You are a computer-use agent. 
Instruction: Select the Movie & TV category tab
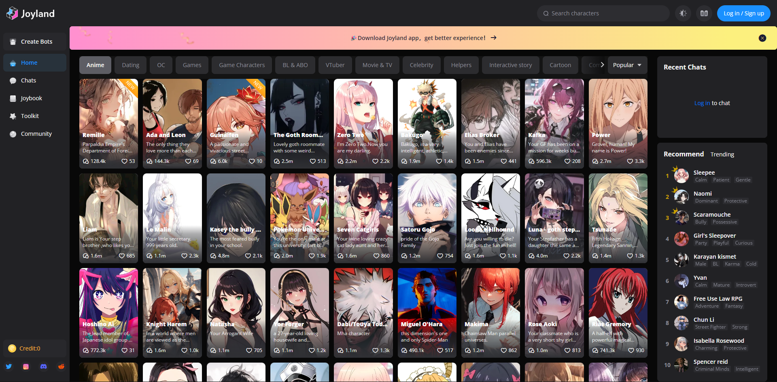tap(377, 65)
